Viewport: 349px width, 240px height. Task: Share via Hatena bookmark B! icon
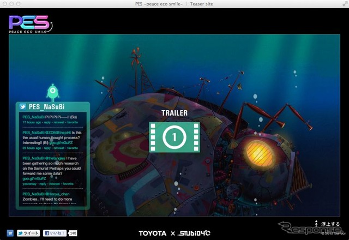(x=10, y=233)
